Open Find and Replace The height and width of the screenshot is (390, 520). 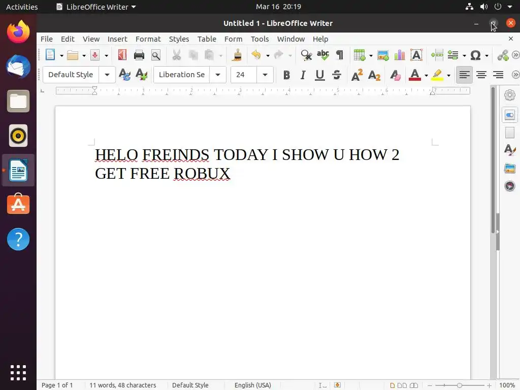(306, 55)
